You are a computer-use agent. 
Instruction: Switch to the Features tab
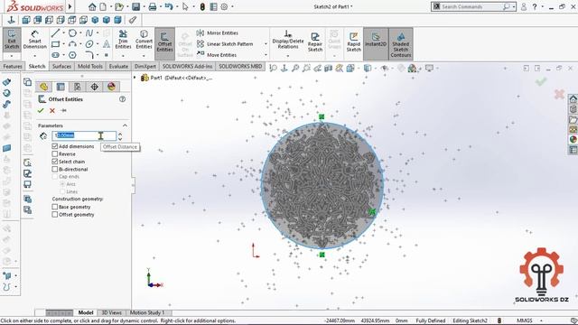coord(13,66)
